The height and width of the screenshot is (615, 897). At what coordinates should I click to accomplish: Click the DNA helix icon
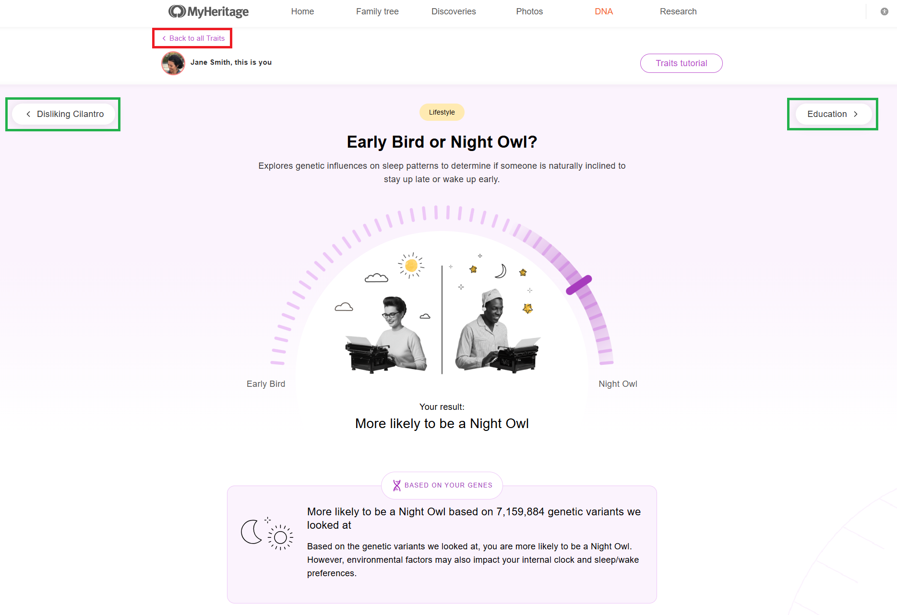[396, 486]
